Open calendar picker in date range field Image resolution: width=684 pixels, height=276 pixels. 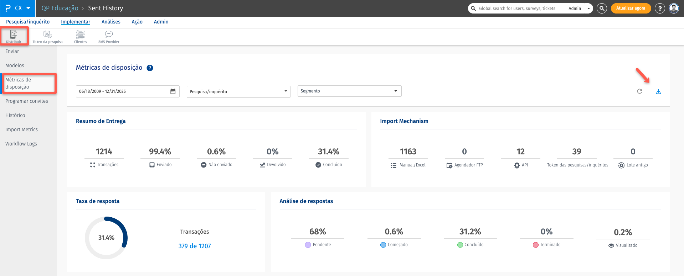pos(173,91)
